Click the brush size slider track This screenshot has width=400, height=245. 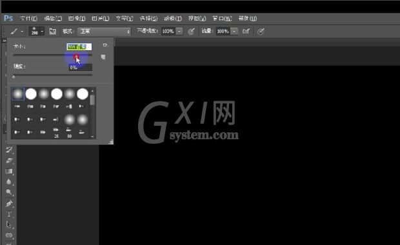(x=53, y=55)
